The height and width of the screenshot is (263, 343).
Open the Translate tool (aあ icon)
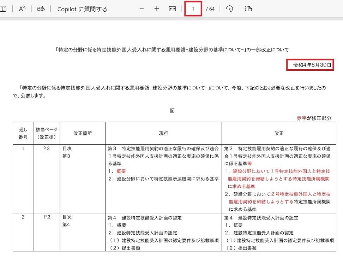pyautogui.click(x=41, y=9)
